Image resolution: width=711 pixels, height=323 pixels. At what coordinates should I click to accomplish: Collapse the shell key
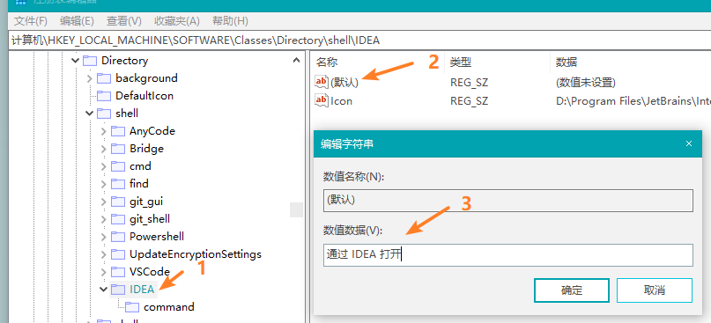[x=89, y=114]
